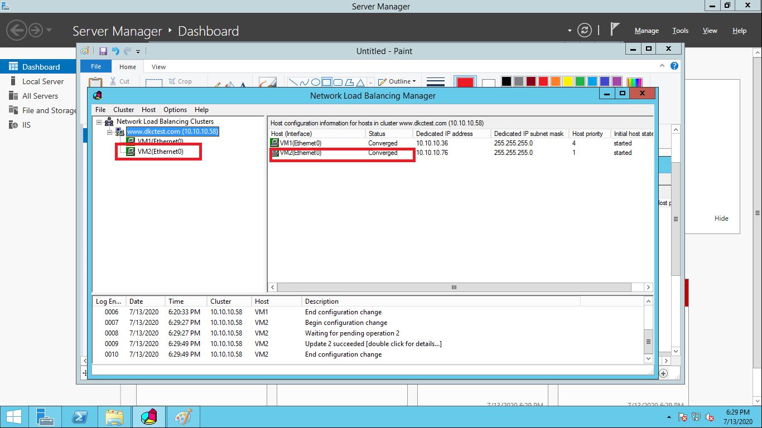
Task: Click the Paint zoom-in plus button
Action: click(x=664, y=373)
